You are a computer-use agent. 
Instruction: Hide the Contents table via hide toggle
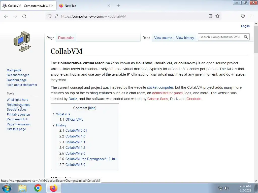tap(92, 108)
